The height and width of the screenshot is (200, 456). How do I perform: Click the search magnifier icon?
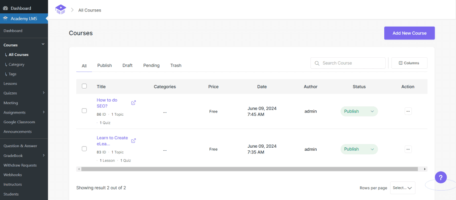tap(317, 63)
